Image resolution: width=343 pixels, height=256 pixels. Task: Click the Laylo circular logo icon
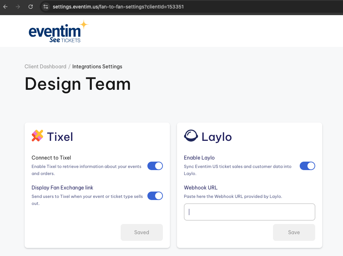191,136
